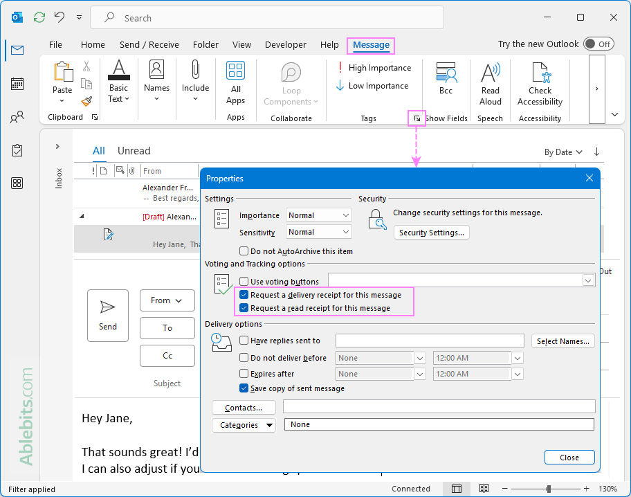Run Check Accessibility on the message
Image resolution: width=631 pixels, height=497 pixels.
point(540,82)
